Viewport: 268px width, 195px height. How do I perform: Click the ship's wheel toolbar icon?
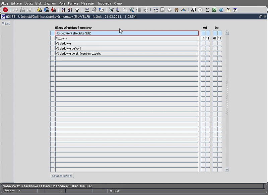177,10
